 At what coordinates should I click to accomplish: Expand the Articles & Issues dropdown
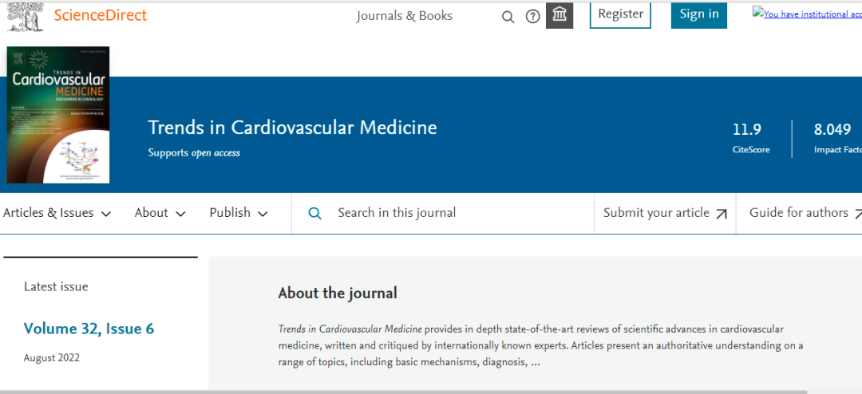[57, 213]
